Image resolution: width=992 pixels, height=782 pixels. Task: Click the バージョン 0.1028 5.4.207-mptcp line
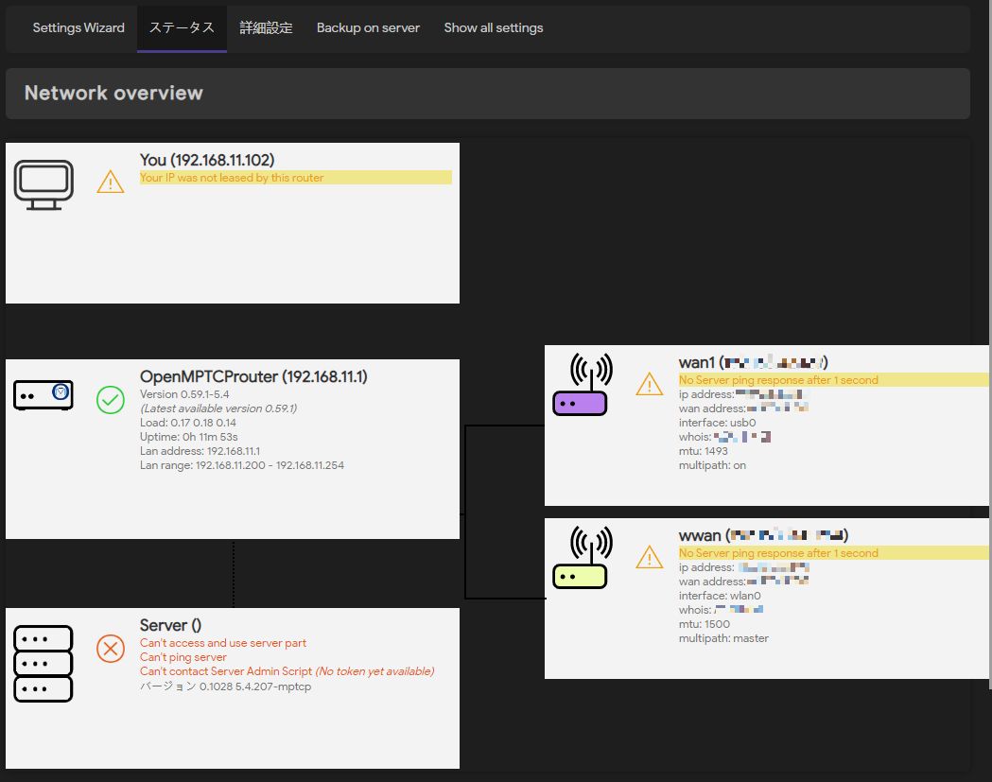[225, 686]
